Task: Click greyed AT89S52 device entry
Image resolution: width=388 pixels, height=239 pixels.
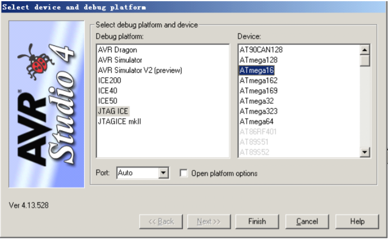Action: 254,152
